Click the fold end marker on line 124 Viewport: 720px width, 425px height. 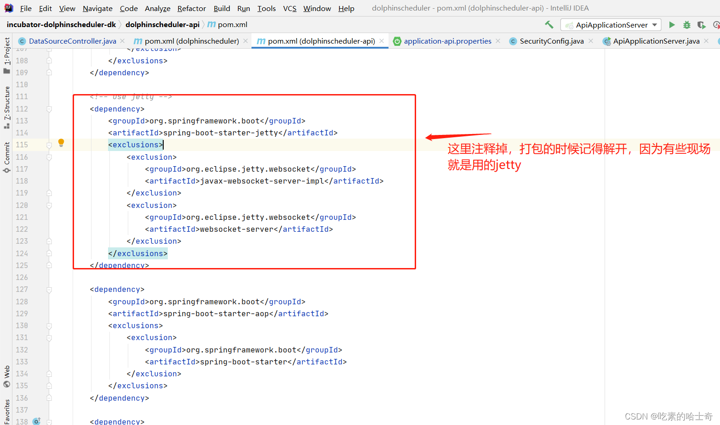pos(49,253)
